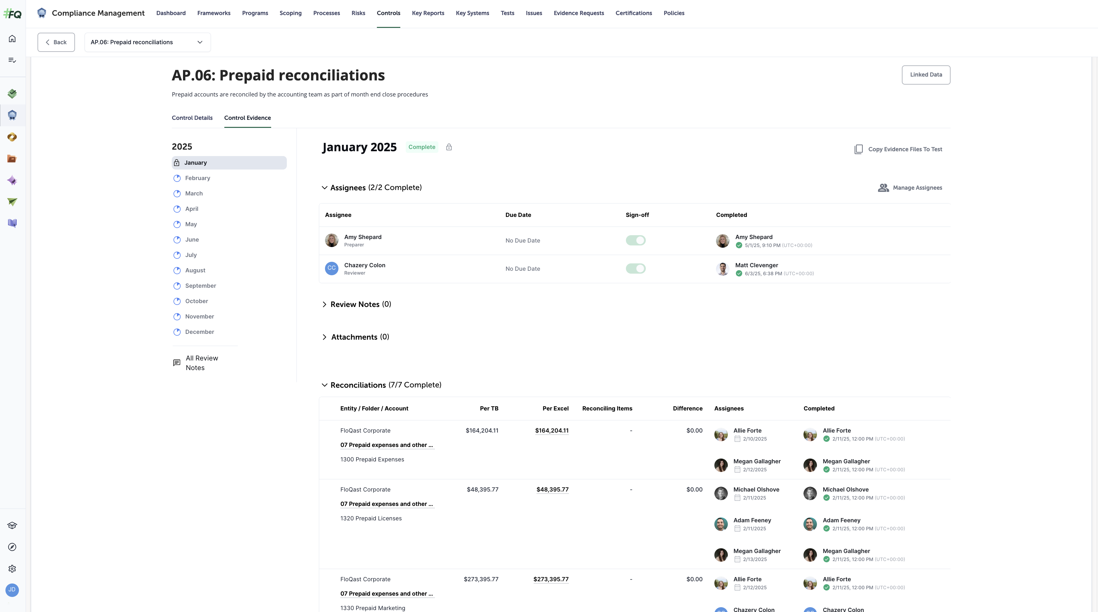Collapse the Reconciliations section chevron
The image size is (1098, 612).
tap(325, 385)
